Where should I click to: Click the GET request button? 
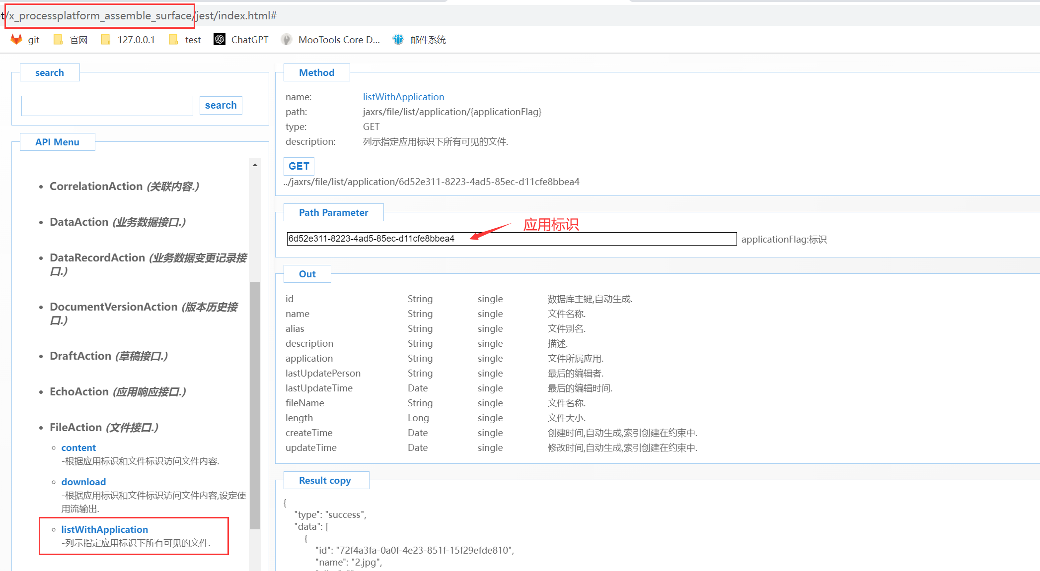[298, 166]
